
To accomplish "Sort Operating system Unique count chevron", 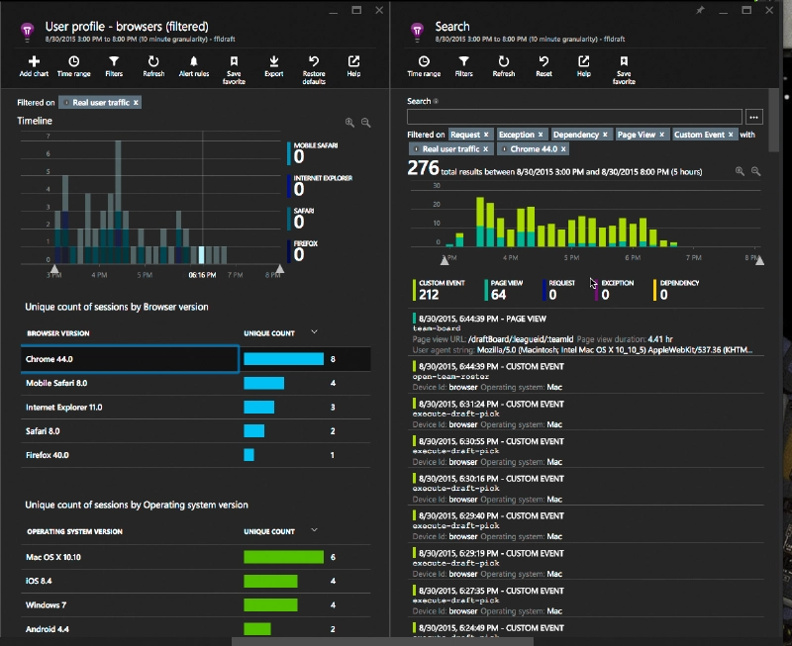I will 314,530.
